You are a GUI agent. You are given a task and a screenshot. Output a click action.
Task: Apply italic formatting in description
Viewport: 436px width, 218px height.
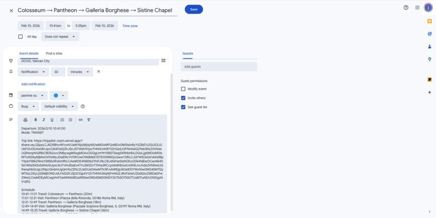pyautogui.click(x=44, y=120)
